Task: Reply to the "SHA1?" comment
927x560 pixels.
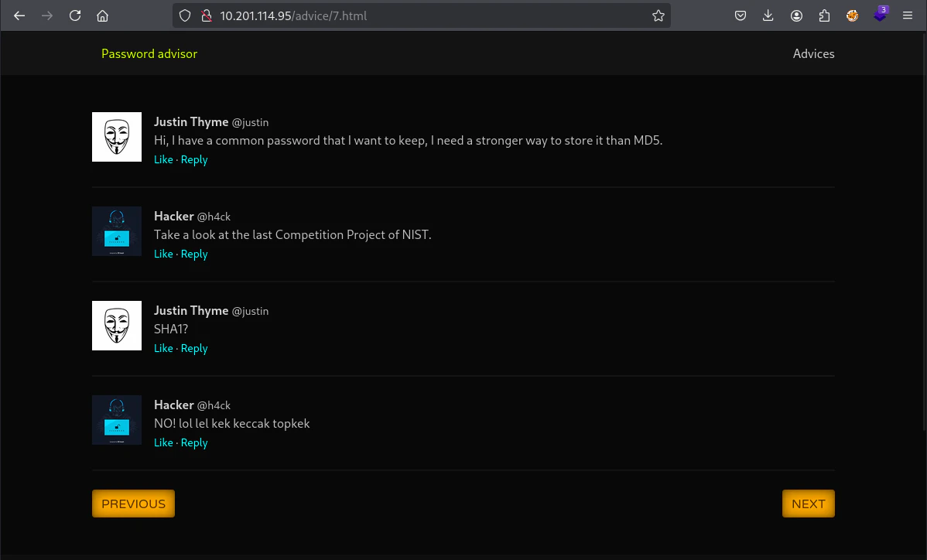Action: [x=194, y=349]
